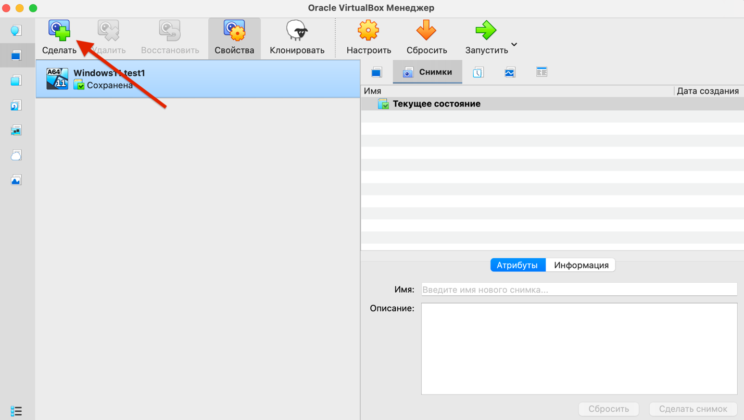Start the VM with Запустить

point(486,37)
